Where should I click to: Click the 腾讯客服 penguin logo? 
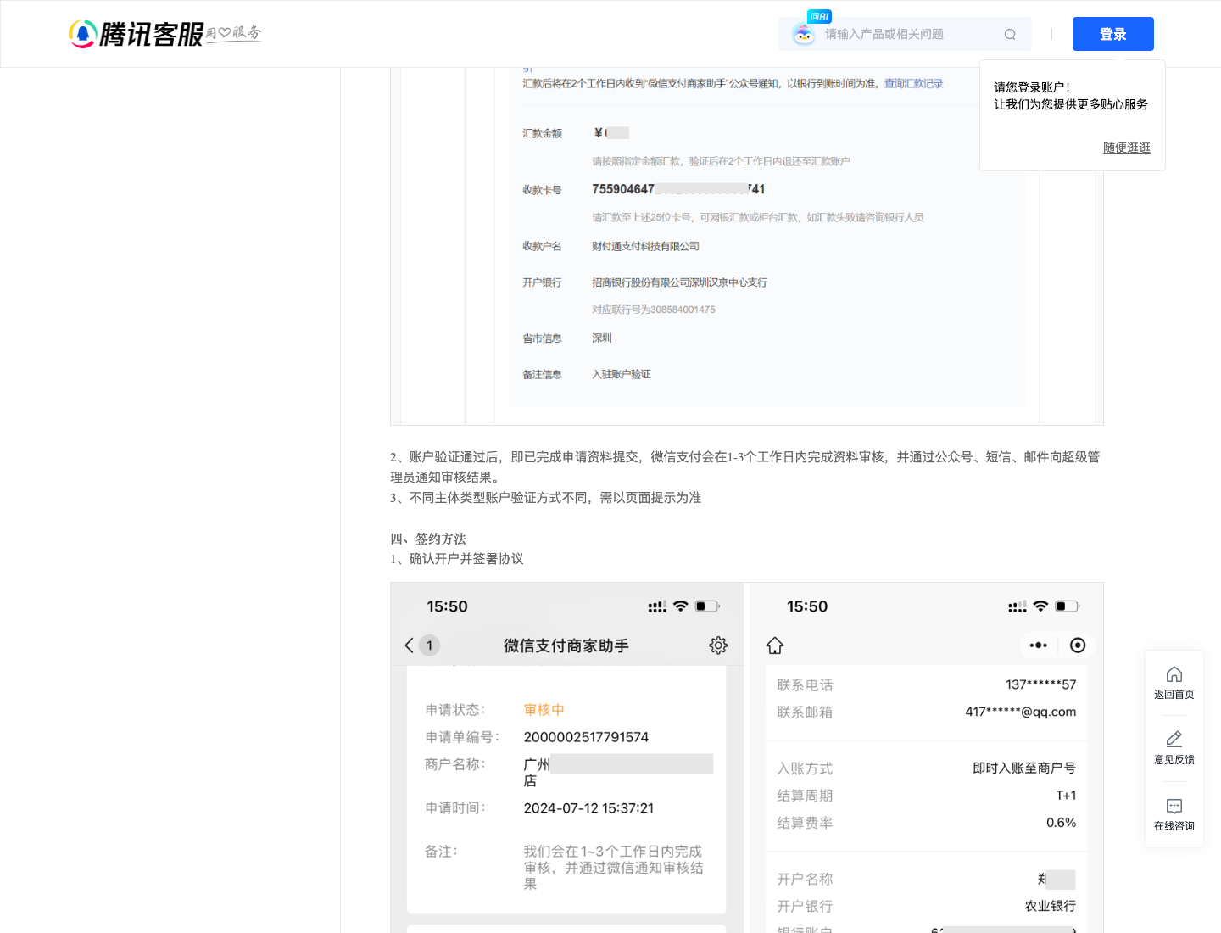[82, 34]
